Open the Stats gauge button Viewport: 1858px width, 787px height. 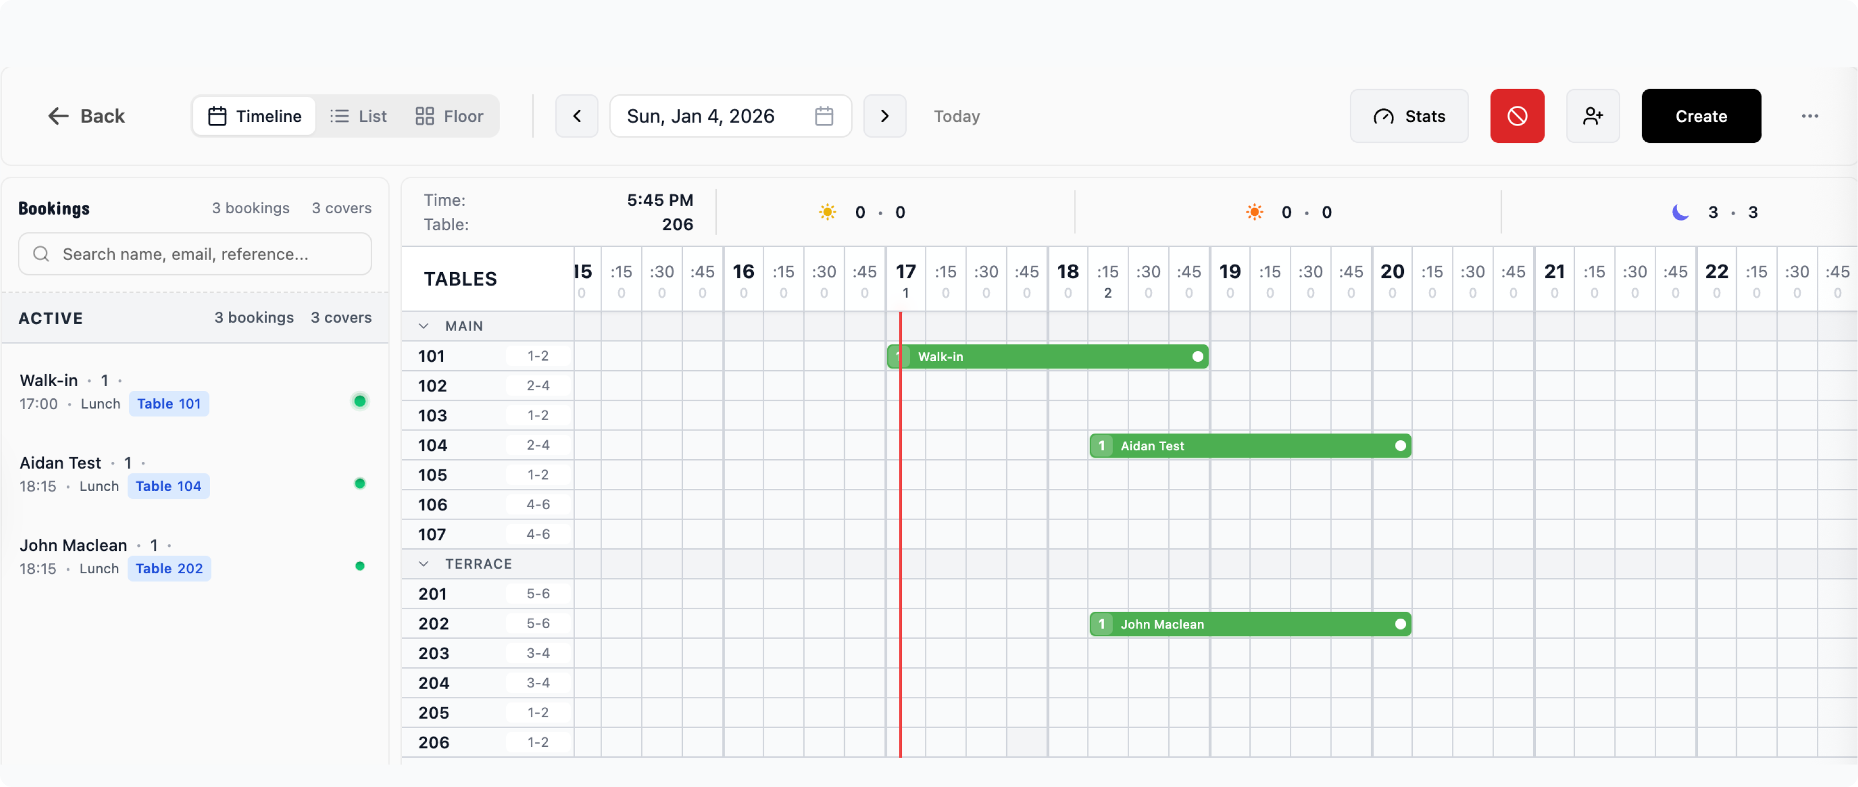point(1409,116)
